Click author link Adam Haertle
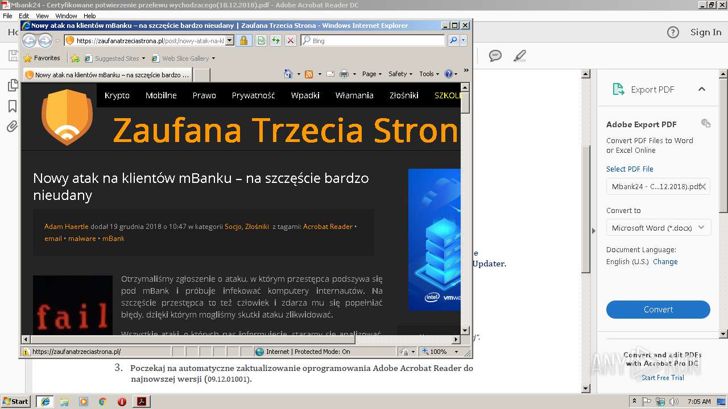This screenshot has width=728, height=409. 67,226
